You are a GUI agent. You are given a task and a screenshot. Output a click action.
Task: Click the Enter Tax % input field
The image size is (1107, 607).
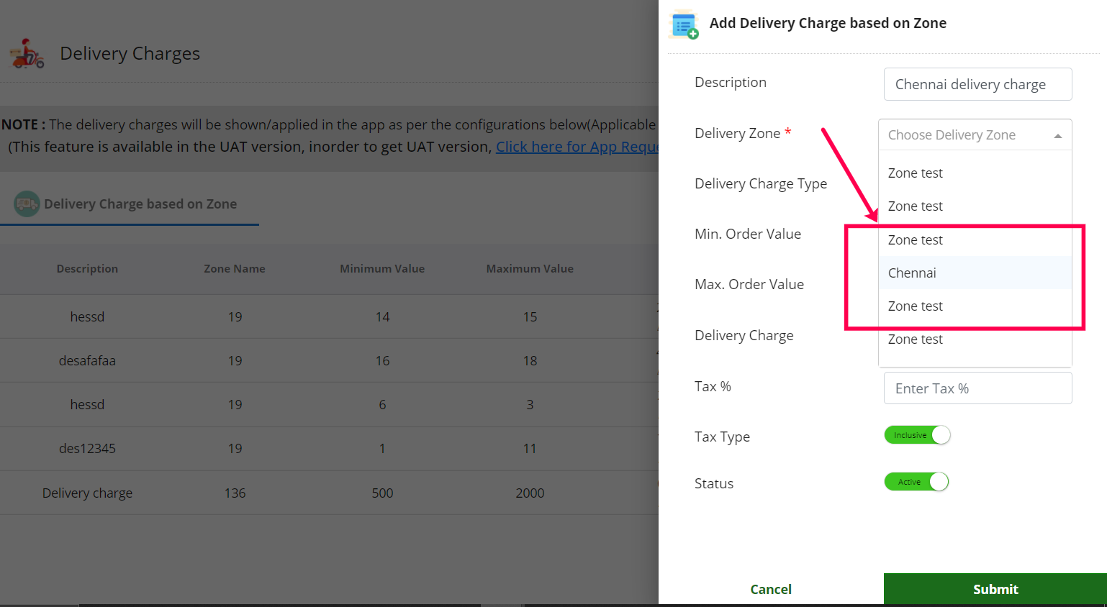point(977,388)
